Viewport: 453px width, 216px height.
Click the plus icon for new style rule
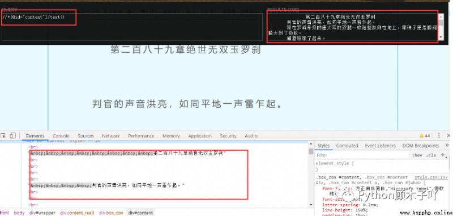[443, 155]
